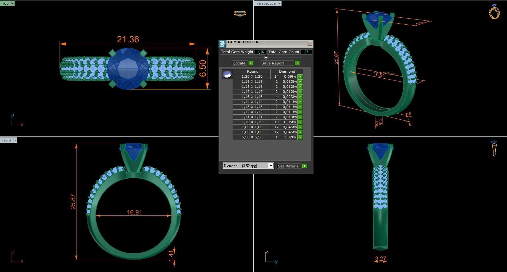
Task: Click the Total Gem Count value 67
Action: [306, 52]
